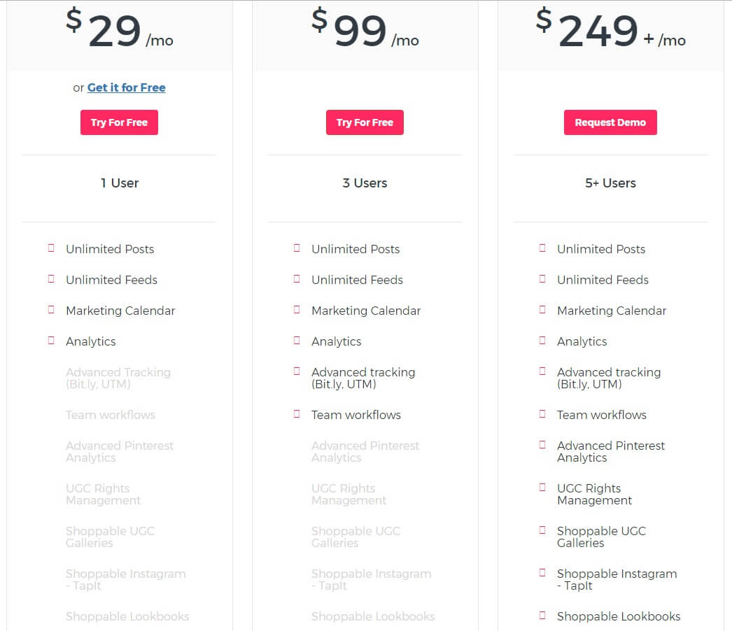Click Try For Free under the $99 plan
Screen dimensions: 732x631
click(365, 122)
